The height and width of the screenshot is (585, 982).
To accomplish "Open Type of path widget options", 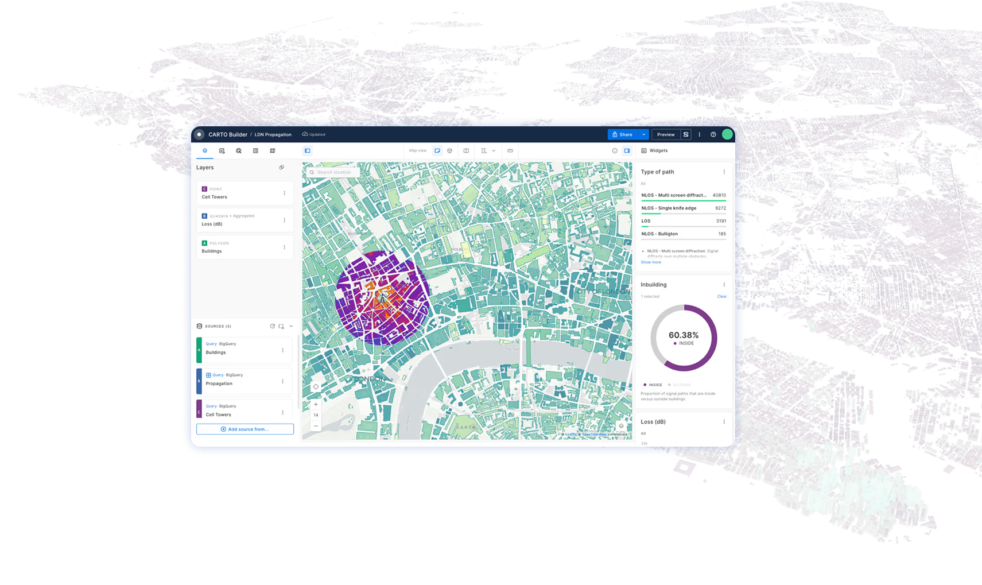I will pyautogui.click(x=724, y=172).
